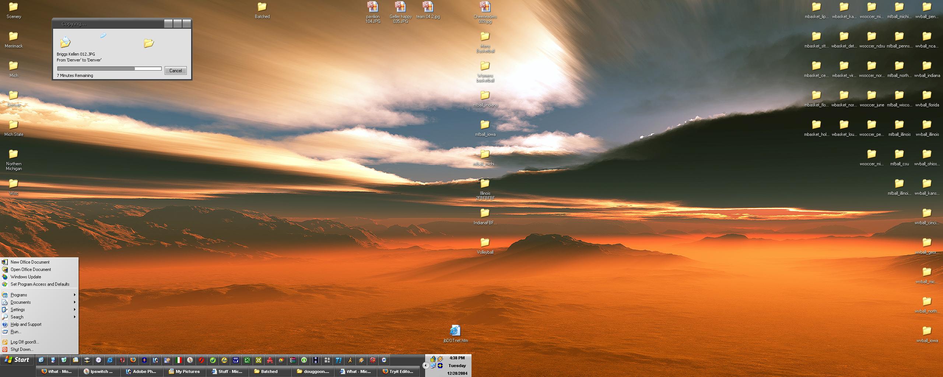
Task: Click the Adobe Acrobat quick launch icon
Action: coord(270,360)
